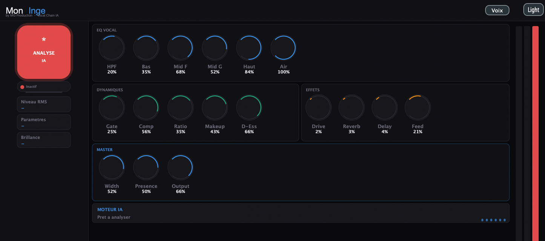545x241 pixels.
Task: Click the Gate value 25%
Action: [112, 132]
